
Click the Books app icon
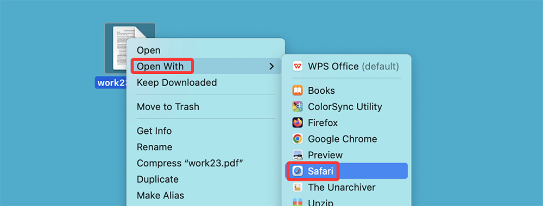[298, 91]
